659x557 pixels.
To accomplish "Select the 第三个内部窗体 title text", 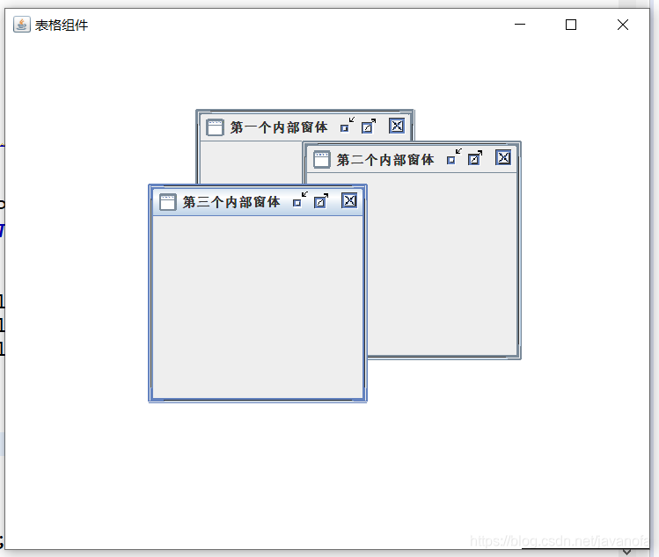I will pyautogui.click(x=231, y=201).
